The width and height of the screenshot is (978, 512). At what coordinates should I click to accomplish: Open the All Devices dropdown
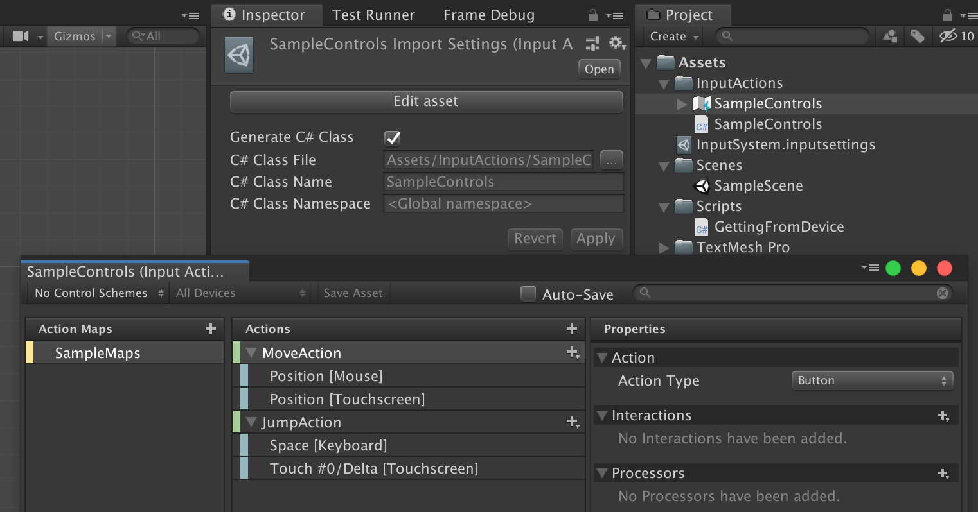pyautogui.click(x=240, y=293)
